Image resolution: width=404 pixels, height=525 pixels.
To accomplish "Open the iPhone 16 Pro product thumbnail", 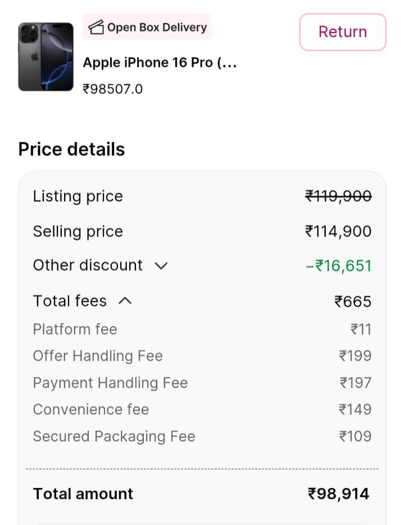I will [46, 57].
